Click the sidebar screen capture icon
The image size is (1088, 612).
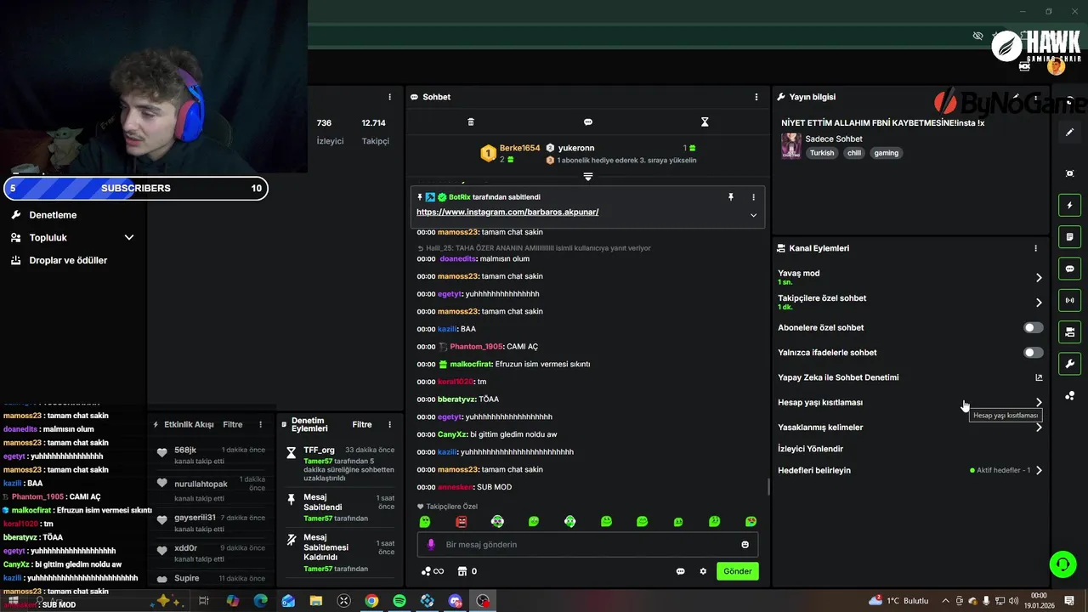coord(1069,173)
